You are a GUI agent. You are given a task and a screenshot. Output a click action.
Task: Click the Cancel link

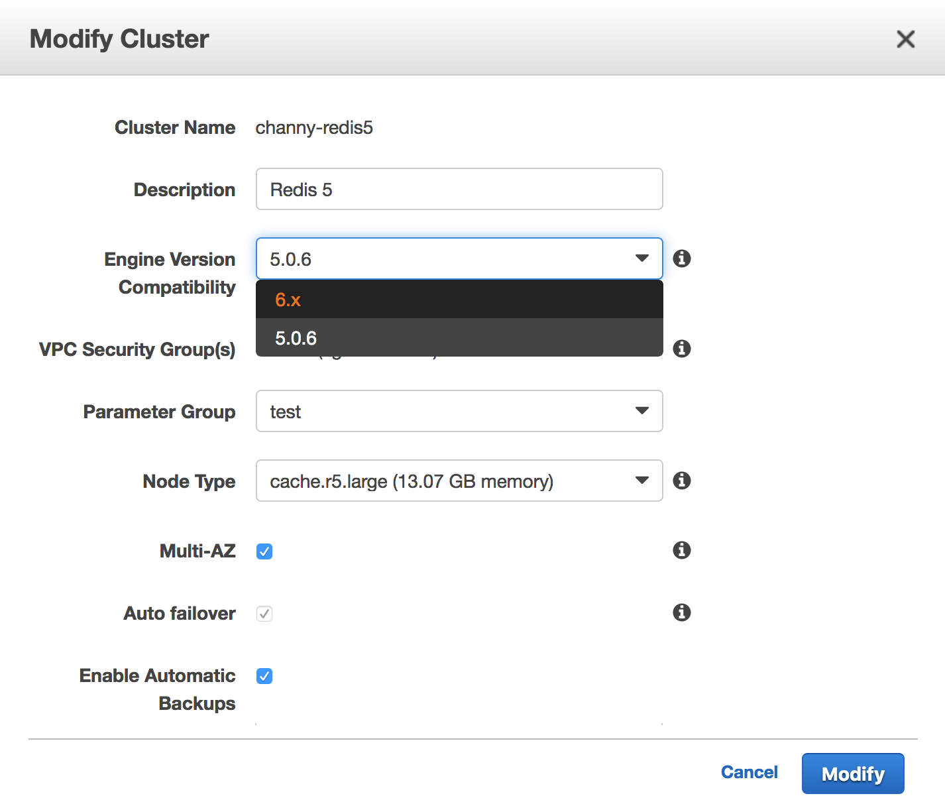749,772
